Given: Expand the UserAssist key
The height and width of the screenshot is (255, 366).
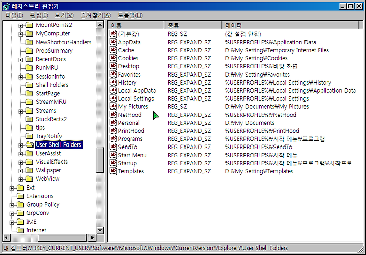Looking at the screenshot, I should 20,154.
